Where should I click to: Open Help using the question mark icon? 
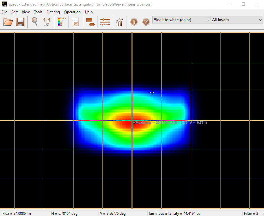pyautogui.click(x=146, y=22)
